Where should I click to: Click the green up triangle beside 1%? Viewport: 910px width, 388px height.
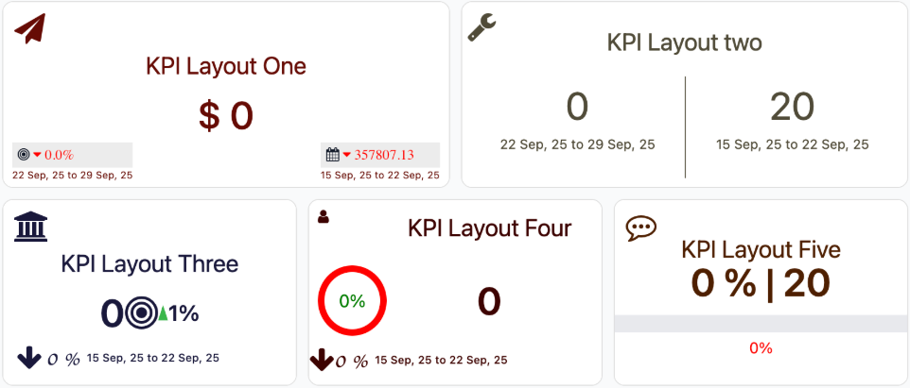[x=163, y=314]
